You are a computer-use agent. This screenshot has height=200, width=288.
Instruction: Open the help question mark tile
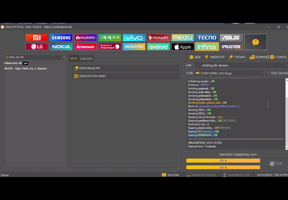pos(256,42)
